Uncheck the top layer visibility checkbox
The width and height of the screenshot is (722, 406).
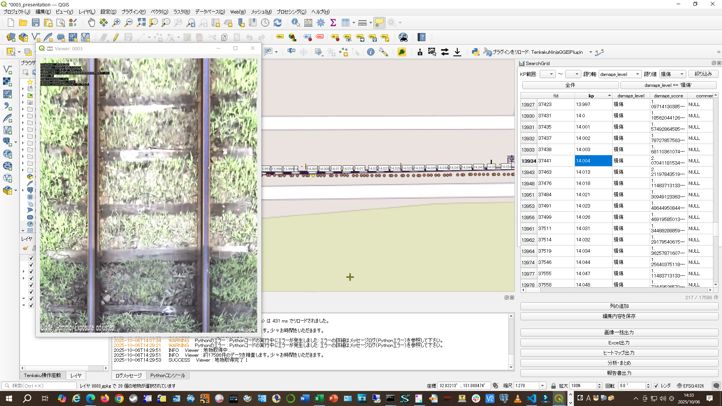(31, 258)
